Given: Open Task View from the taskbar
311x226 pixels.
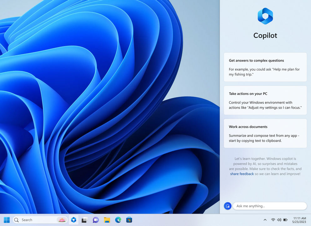Looking at the screenshot, I should coord(85,220).
